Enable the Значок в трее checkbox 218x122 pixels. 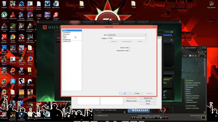[129, 47]
